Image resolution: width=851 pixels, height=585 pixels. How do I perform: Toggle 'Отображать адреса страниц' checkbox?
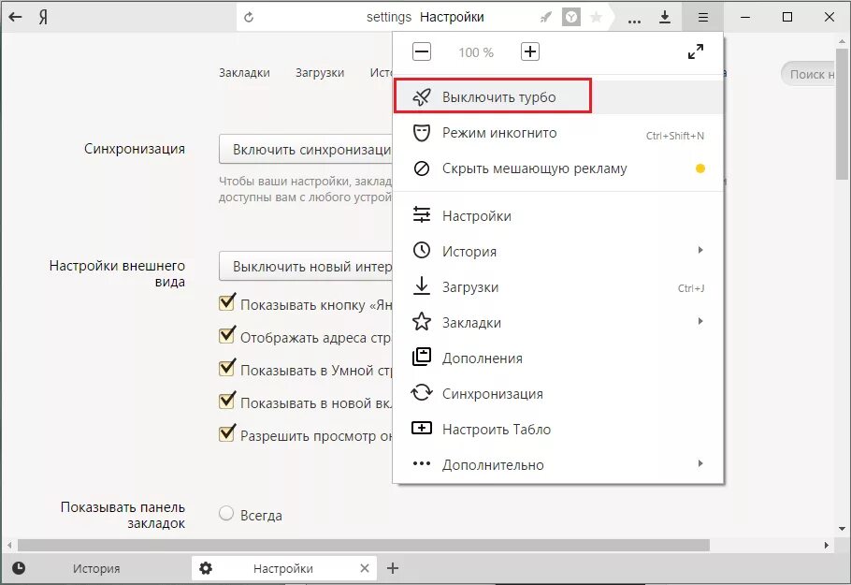(227, 335)
